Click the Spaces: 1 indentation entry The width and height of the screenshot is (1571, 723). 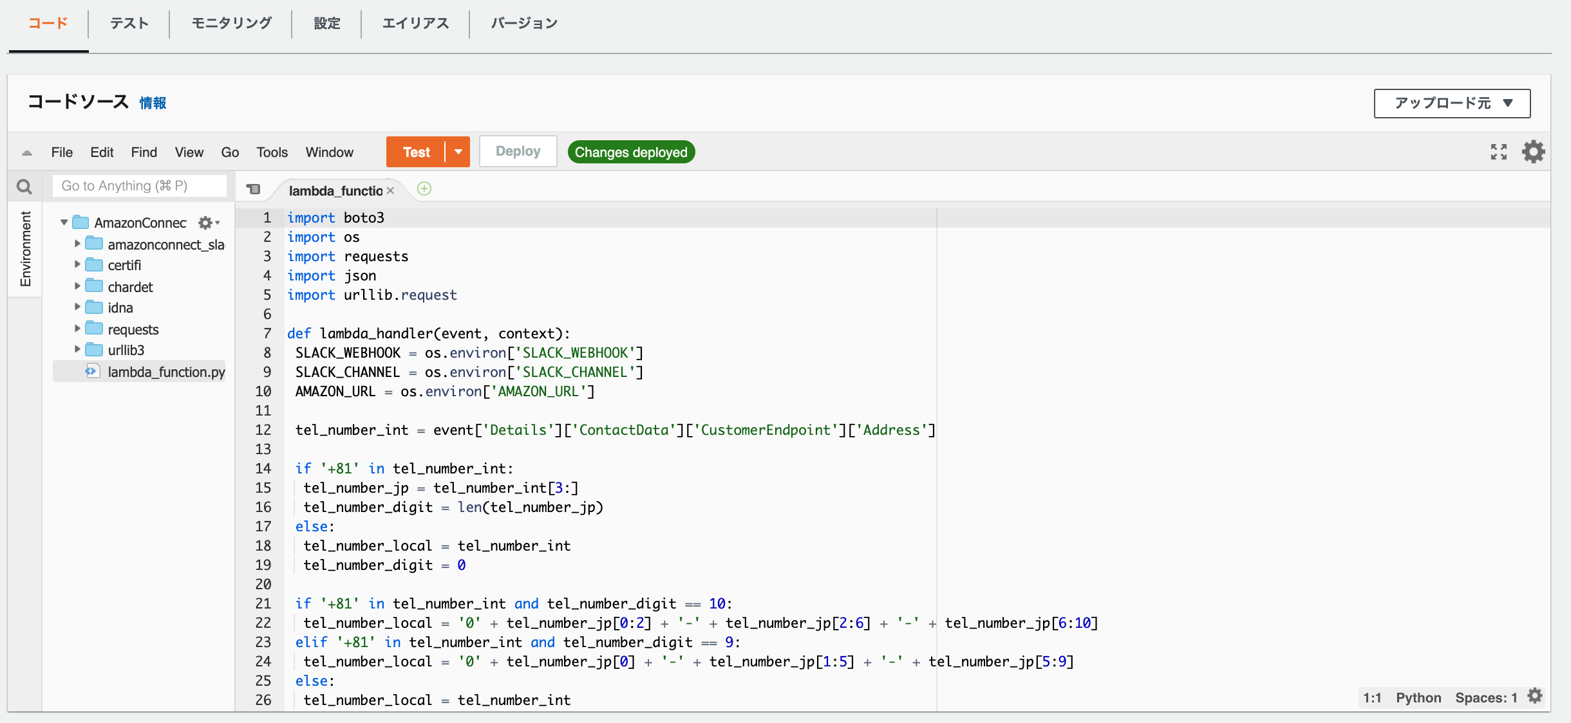click(1486, 697)
